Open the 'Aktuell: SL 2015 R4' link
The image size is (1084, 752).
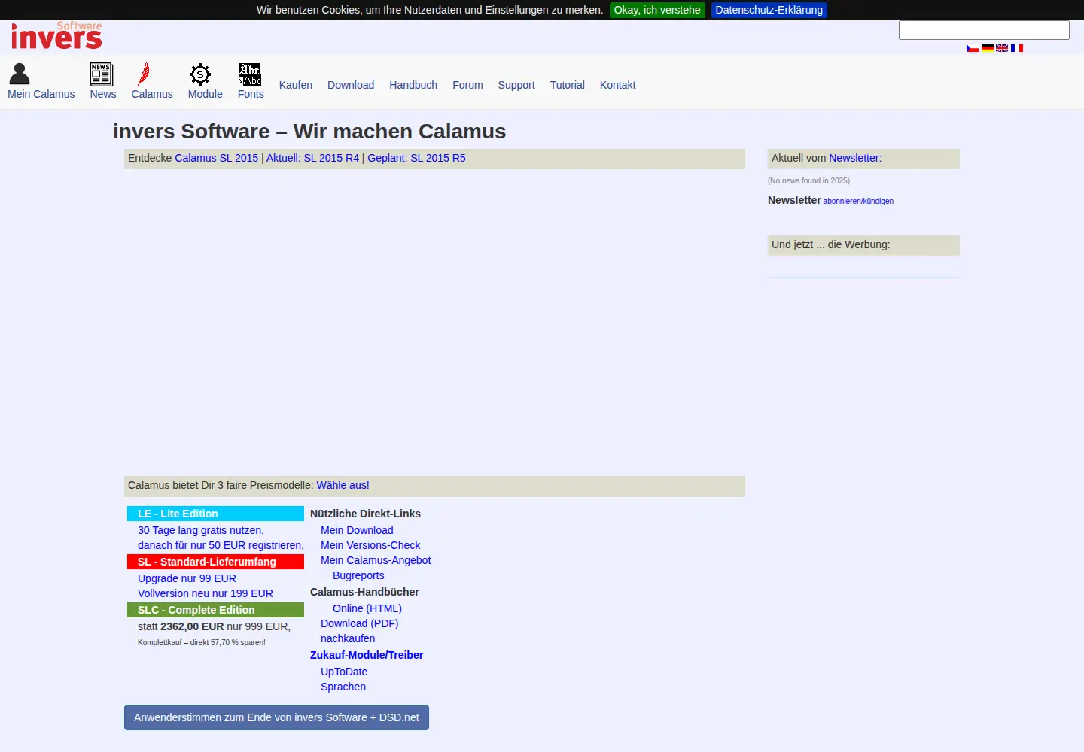tap(312, 158)
